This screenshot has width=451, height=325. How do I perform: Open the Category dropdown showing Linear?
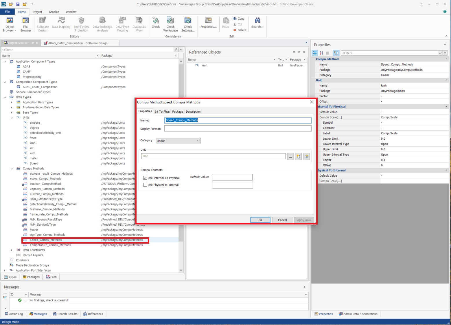[x=178, y=141]
